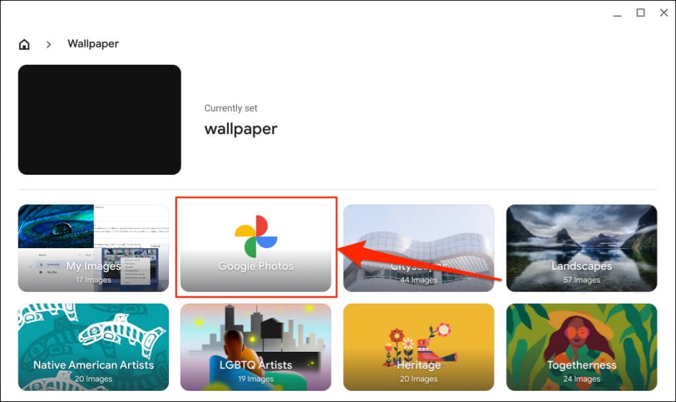
Task: Browse the Native American Artists collection
Action: coord(94,347)
